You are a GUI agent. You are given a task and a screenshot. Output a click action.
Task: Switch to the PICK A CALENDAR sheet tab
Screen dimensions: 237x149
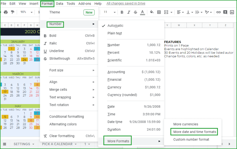click(x=57, y=144)
